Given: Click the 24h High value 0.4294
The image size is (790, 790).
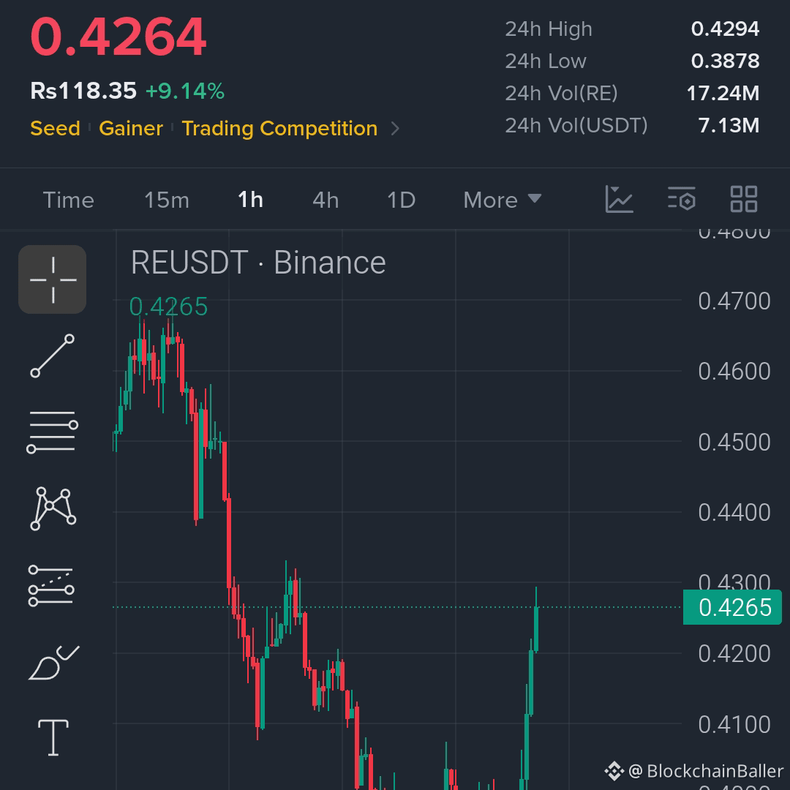Looking at the screenshot, I should (725, 29).
